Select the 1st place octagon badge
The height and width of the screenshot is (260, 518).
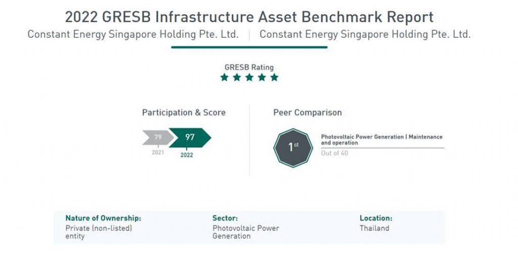pos(293,147)
